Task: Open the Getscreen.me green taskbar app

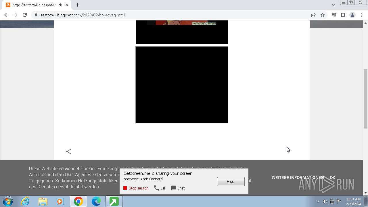Action: (114, 202)
